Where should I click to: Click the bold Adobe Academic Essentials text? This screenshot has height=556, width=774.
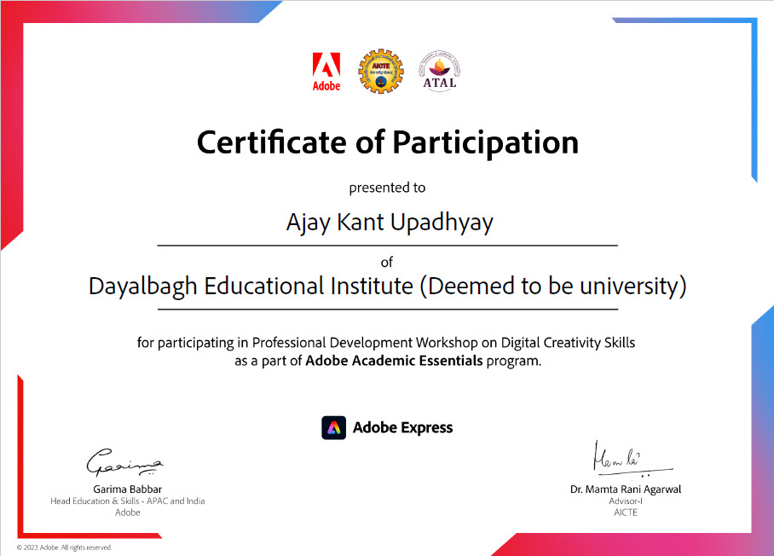coord(394,361)
